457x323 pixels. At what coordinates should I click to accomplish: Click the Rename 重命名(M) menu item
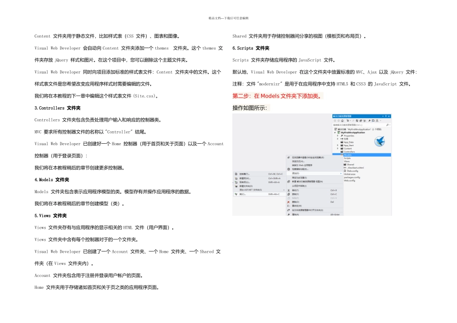pos(315,206)
